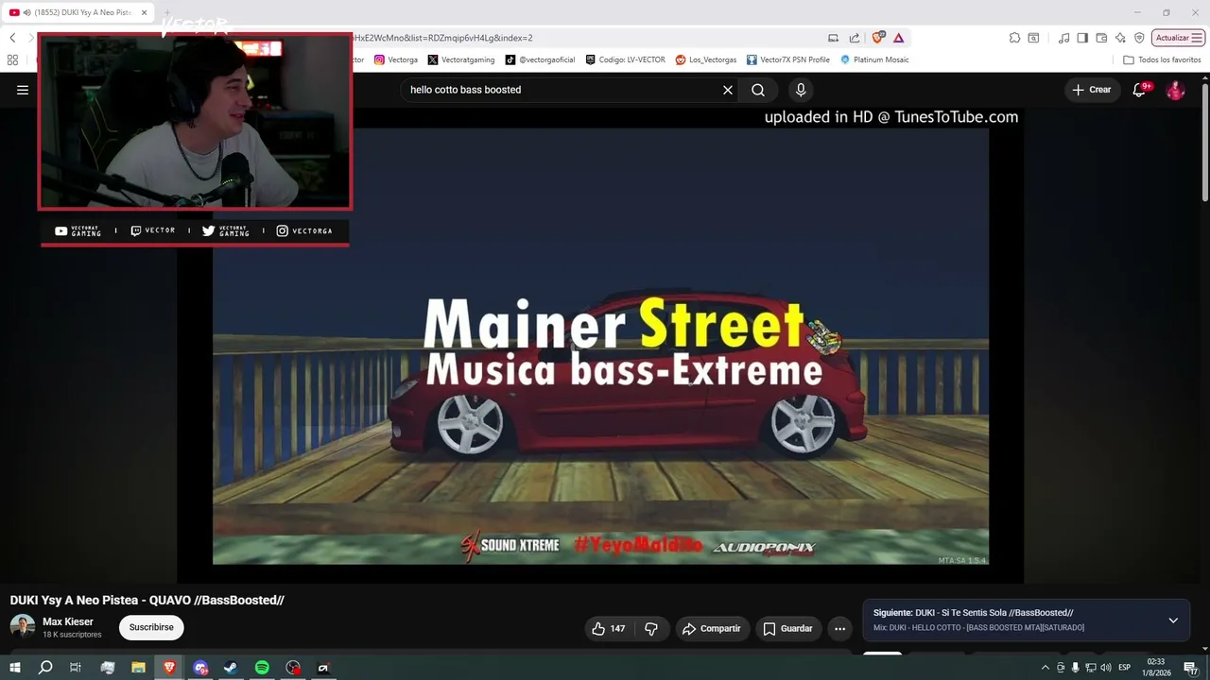This screenshot has width=1210, height=680.
Task: Open the YouTube guide hamburger menu
Action: [x=23, y=90]
